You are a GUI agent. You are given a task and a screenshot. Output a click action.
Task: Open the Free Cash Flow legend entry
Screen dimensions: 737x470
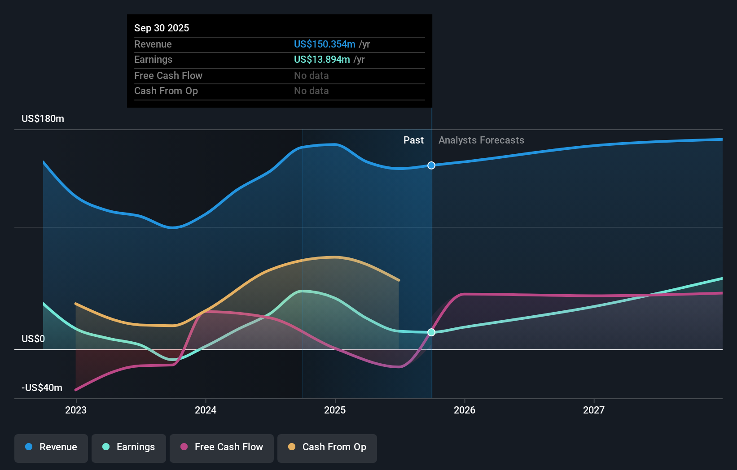point(222,447)
